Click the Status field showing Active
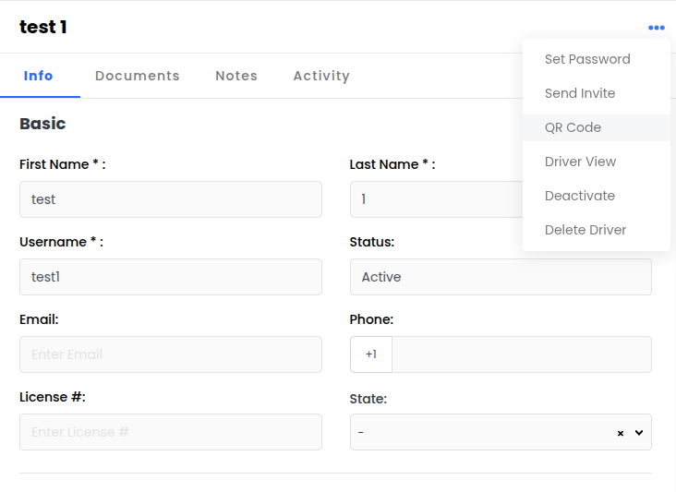676x492 pixels. (x=501, y=277)
